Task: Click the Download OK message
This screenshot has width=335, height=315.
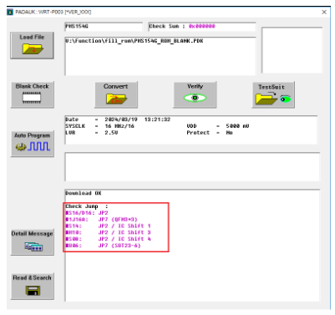Action: pos(84,193)
